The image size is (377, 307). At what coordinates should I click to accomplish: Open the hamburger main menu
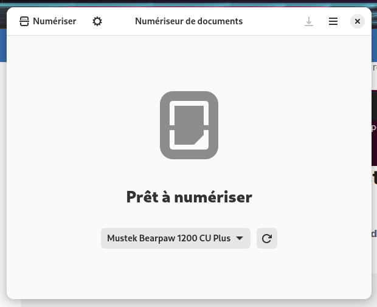coord(333,21)
